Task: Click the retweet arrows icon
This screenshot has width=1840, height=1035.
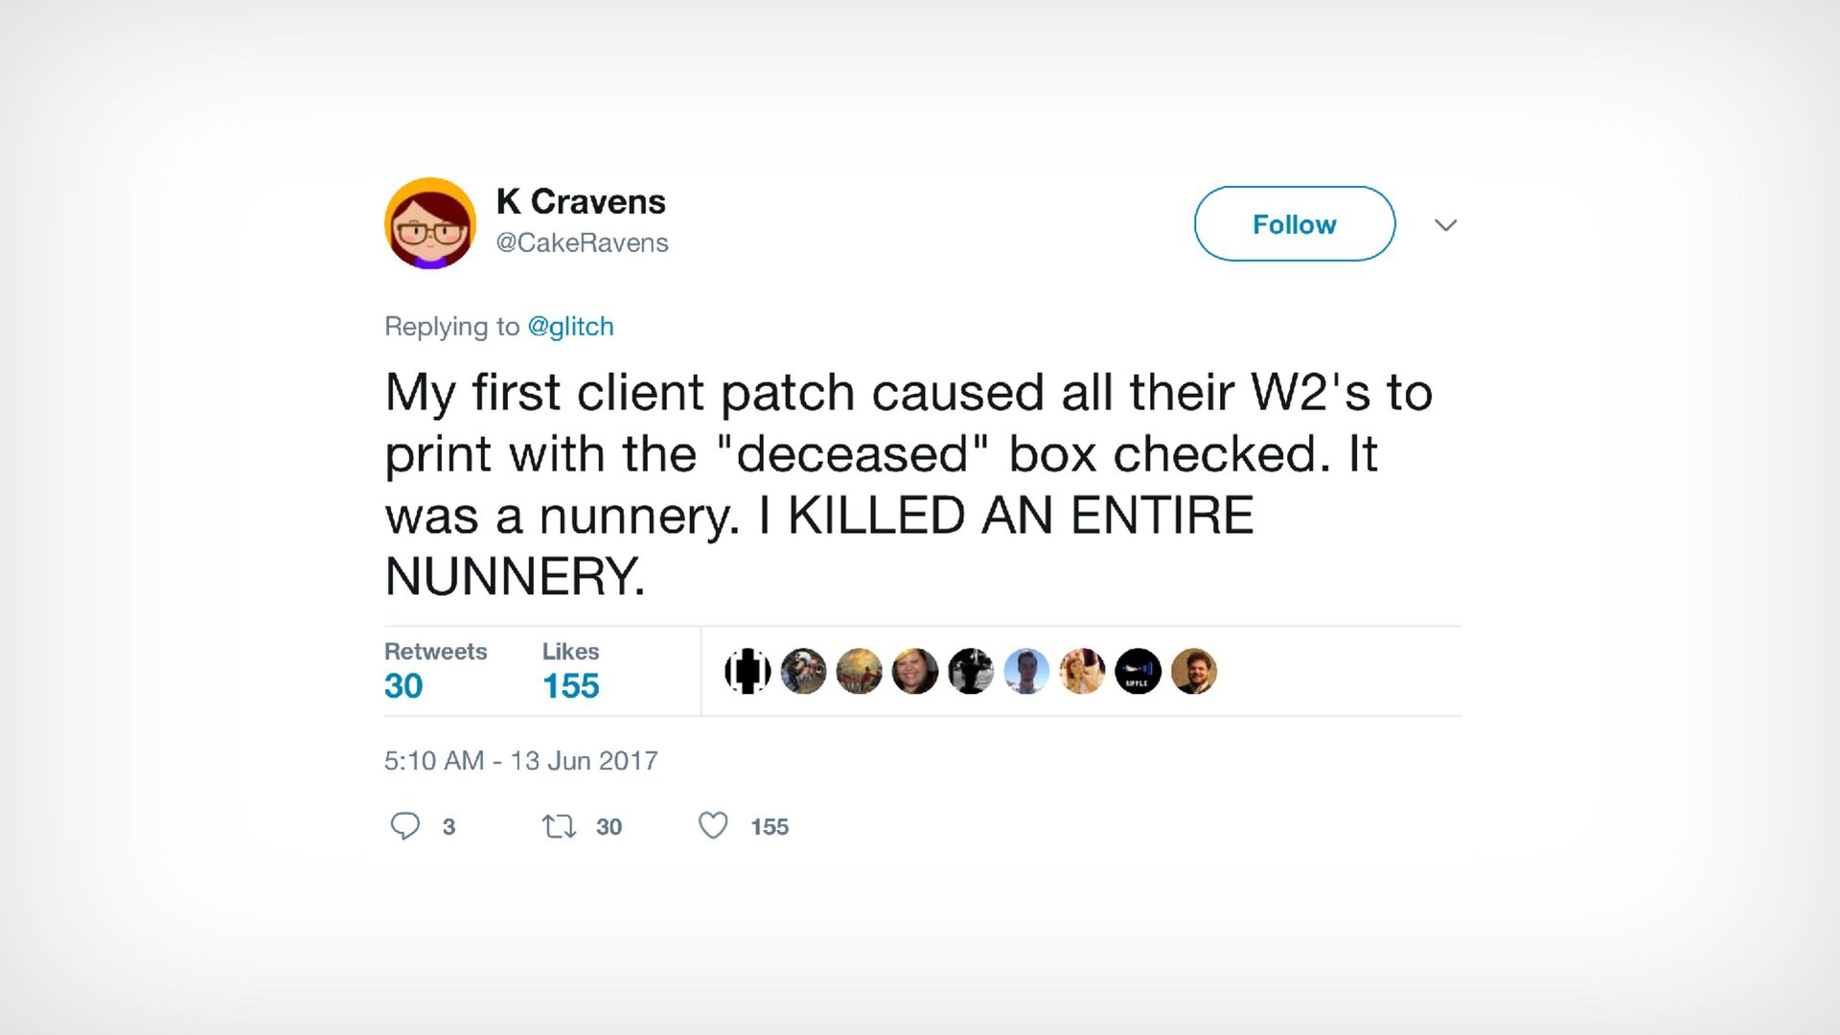Action: point(559,826)
